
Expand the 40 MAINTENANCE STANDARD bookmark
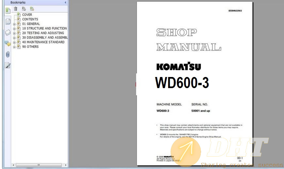14,42
